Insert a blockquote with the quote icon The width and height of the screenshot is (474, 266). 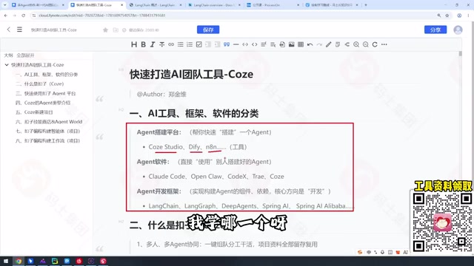point(227,44)
